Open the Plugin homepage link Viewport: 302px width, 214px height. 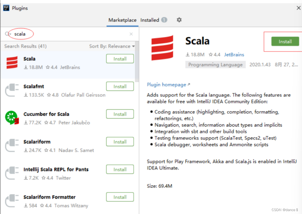click(x=167, y=85)
